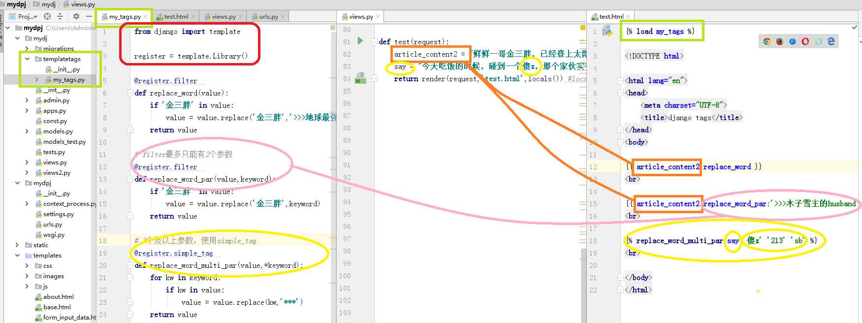Open settings.py from project tree
Image resolution: width=862 pixels, height=323 pixels.
pos(55,214)
